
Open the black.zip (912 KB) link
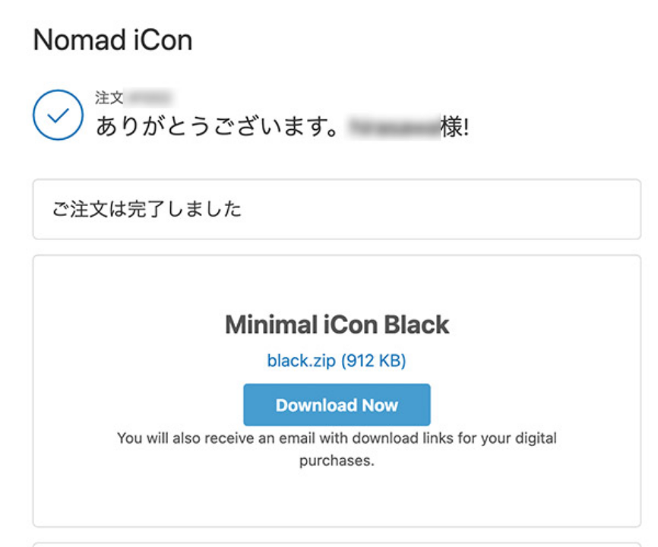click(x=337, y=361)
